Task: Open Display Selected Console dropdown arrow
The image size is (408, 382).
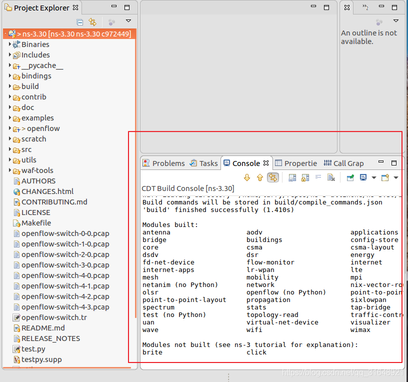Action: (x=374, y=177)
